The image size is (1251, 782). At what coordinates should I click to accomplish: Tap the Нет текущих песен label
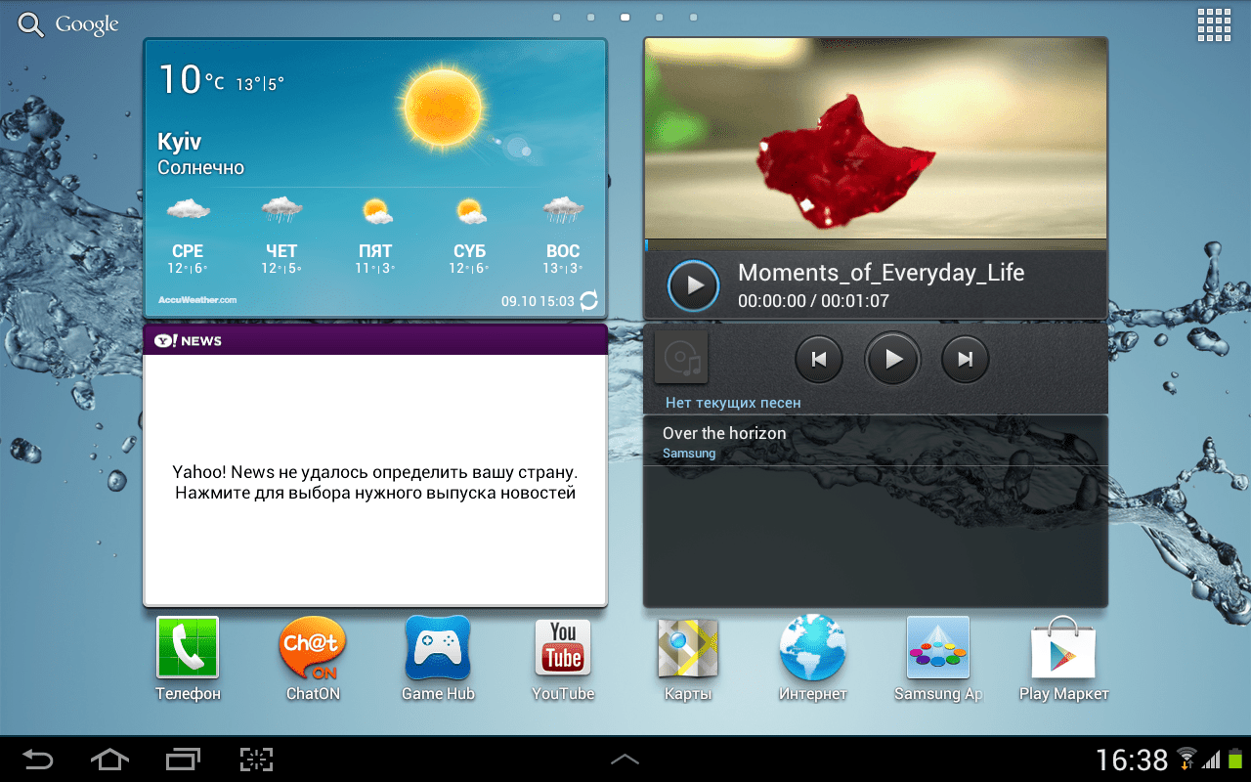[733, 403]
